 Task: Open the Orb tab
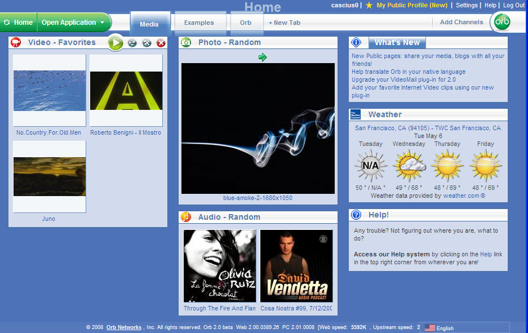pyautogui.click(x=246, y=23)
